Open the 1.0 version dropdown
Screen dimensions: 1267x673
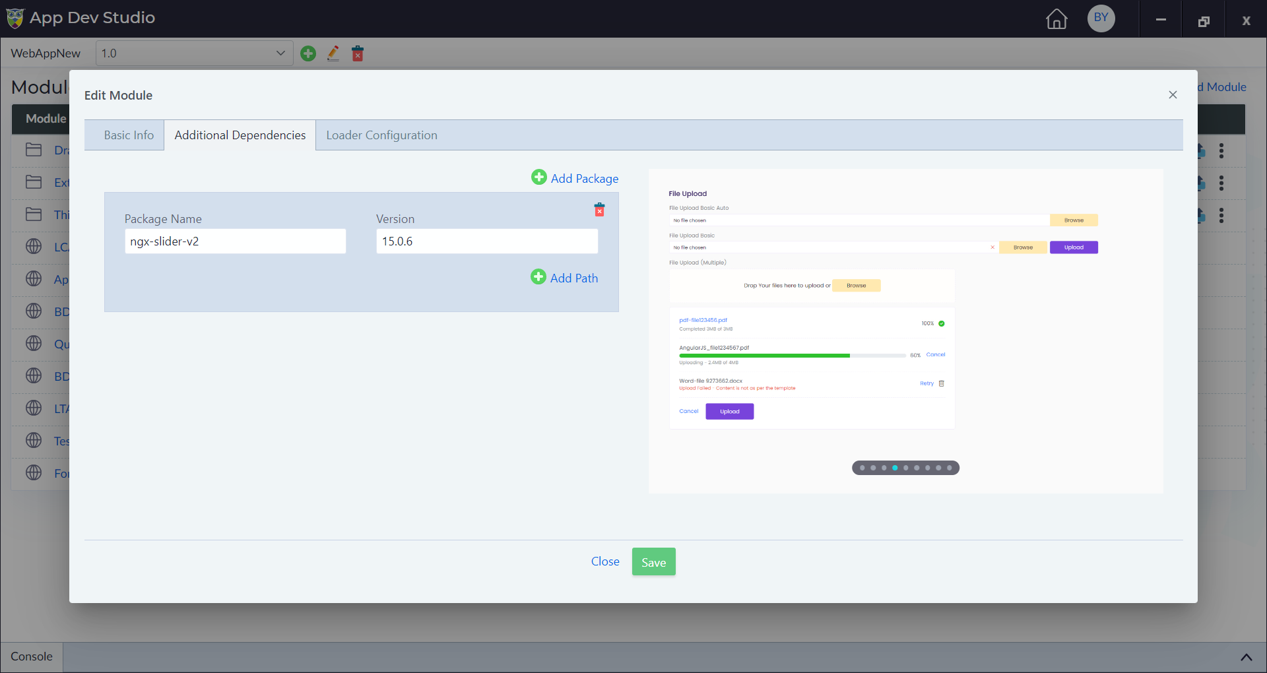point(195,53)
